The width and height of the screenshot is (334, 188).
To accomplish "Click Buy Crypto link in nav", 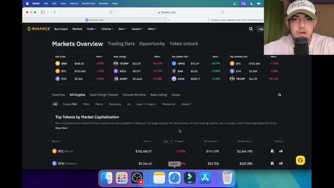I will [61, 29].
